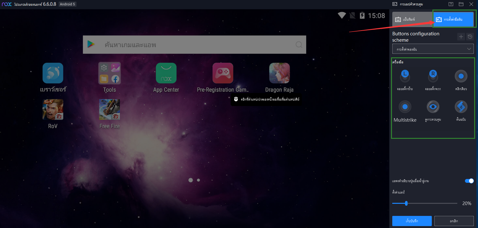This screenshot has height=228, width=478.
Task: Switch to the gamepad settings tab
Action: [453, 19]
